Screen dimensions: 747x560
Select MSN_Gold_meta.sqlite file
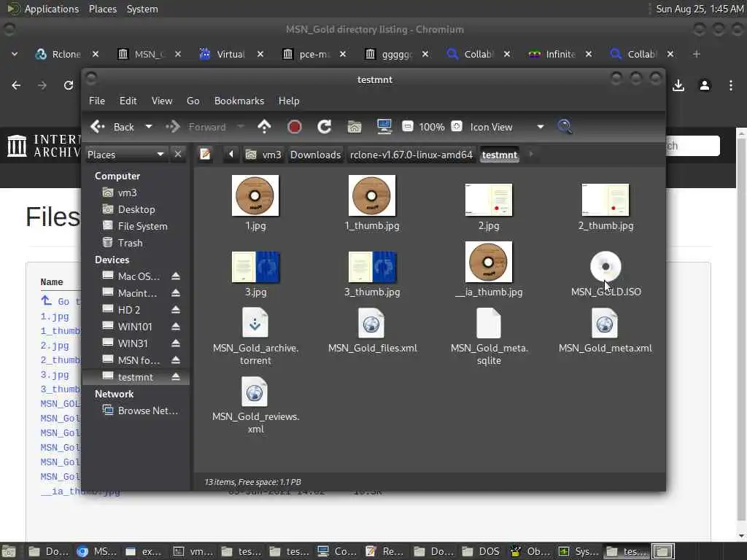pyautogui.click(x=489, y=335)
